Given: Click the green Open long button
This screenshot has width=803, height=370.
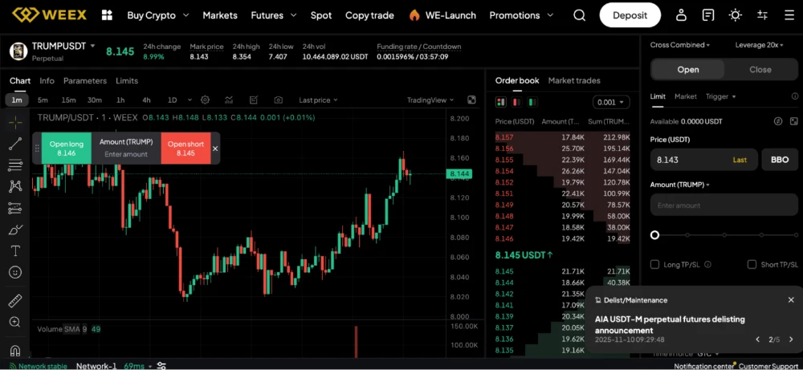Looking at the screenshot, I should pos(67,148).
